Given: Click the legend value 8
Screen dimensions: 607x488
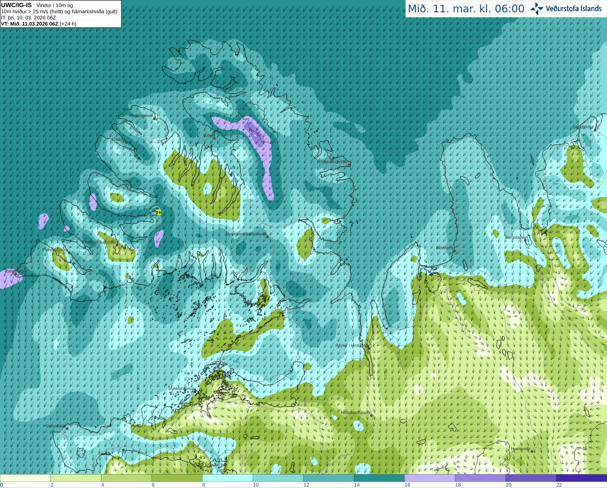Looking at the screenshot, I should (x=203, y=485).
